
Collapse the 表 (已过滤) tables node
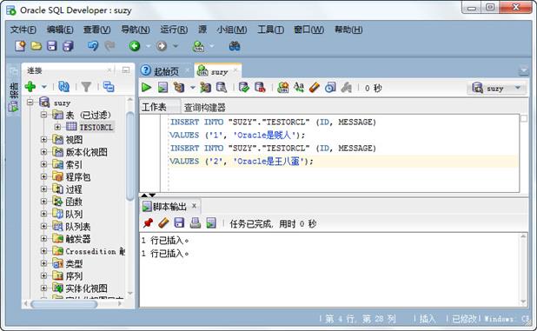click(x=43, y=115)
